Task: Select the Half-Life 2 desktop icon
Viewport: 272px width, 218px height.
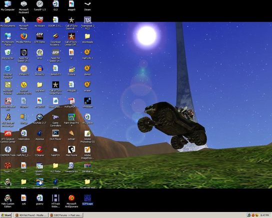Action: [87, 54]
